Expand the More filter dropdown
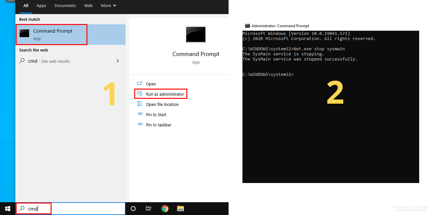 coord(108,6)
